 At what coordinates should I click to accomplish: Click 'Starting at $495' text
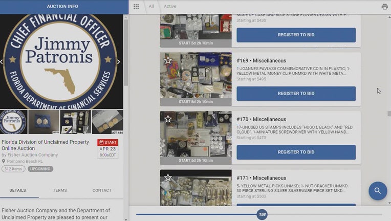click(x=251, y=79)
